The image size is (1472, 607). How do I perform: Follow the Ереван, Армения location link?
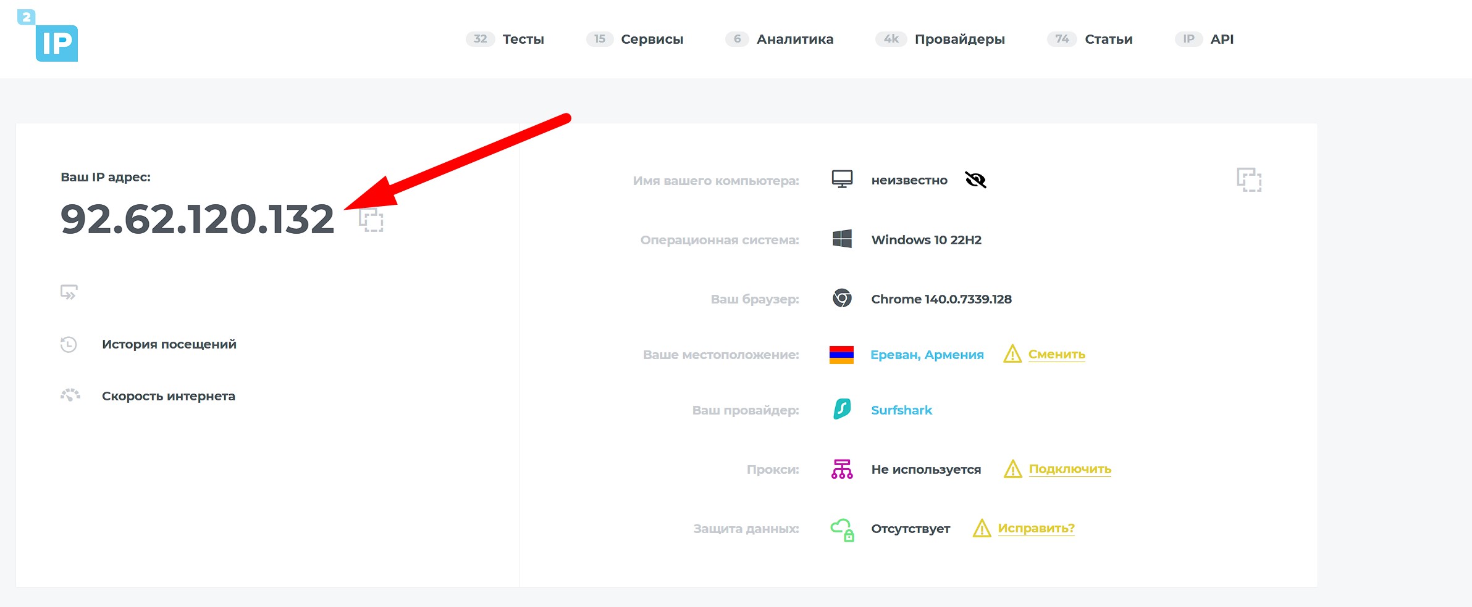pos(927,354)
